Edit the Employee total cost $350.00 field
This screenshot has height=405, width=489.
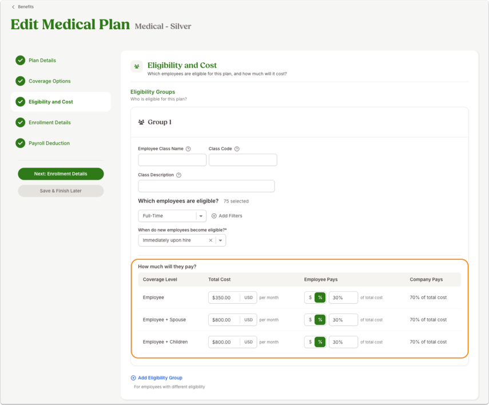tap(224, 297)
